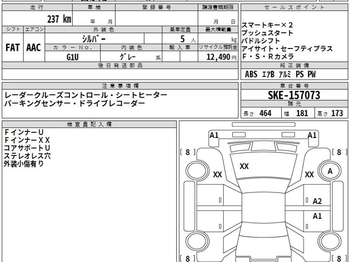Select the 純正装備 header
350x262 pixels.
294,65
